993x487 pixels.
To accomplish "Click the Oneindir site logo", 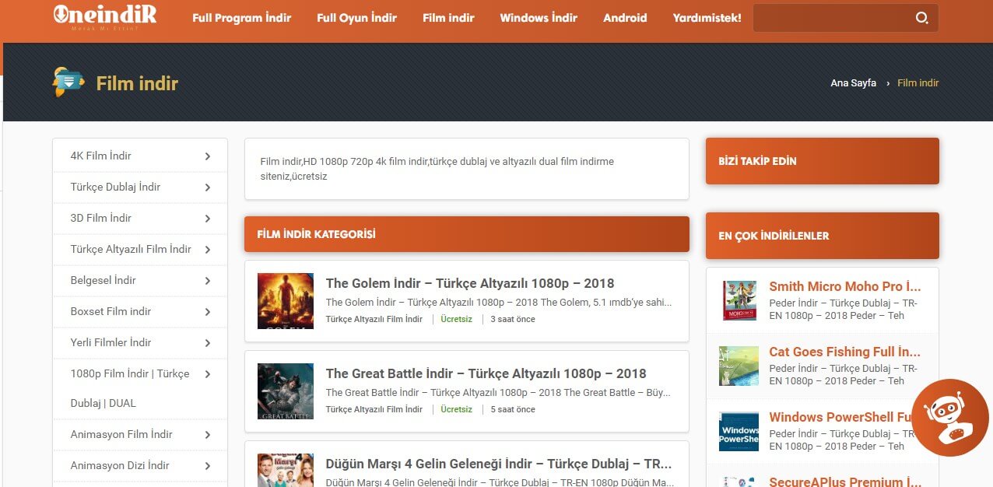I will [105, 16].
